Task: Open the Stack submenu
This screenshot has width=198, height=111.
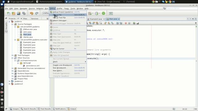Action: [68, 62]
